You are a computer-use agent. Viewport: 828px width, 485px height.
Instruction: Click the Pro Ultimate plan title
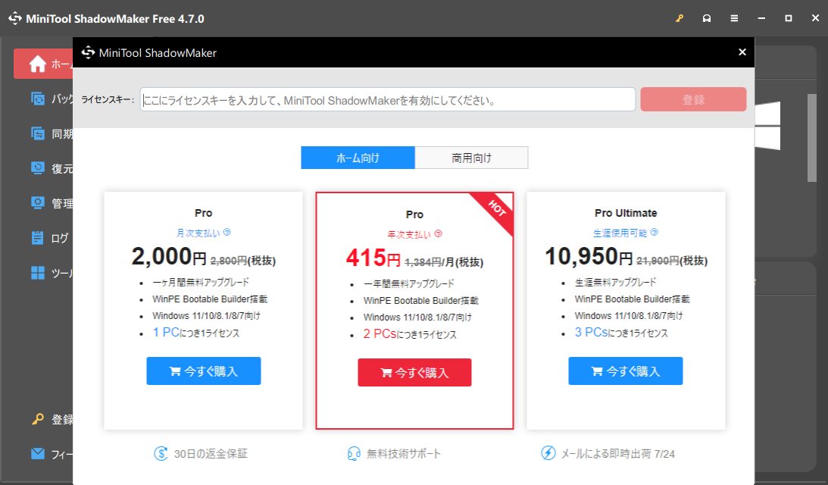[x=626, y=213]
